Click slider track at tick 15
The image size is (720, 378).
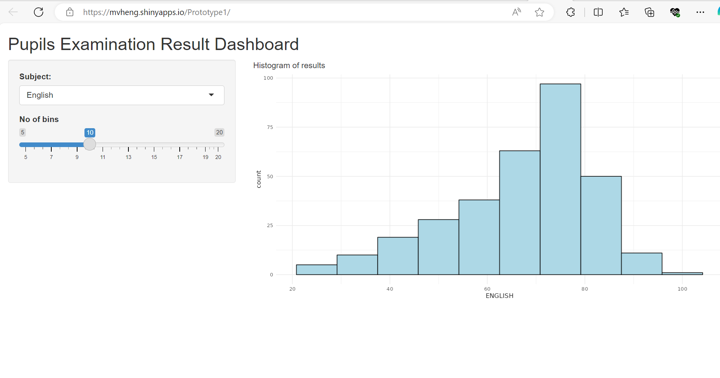(154, 145)
